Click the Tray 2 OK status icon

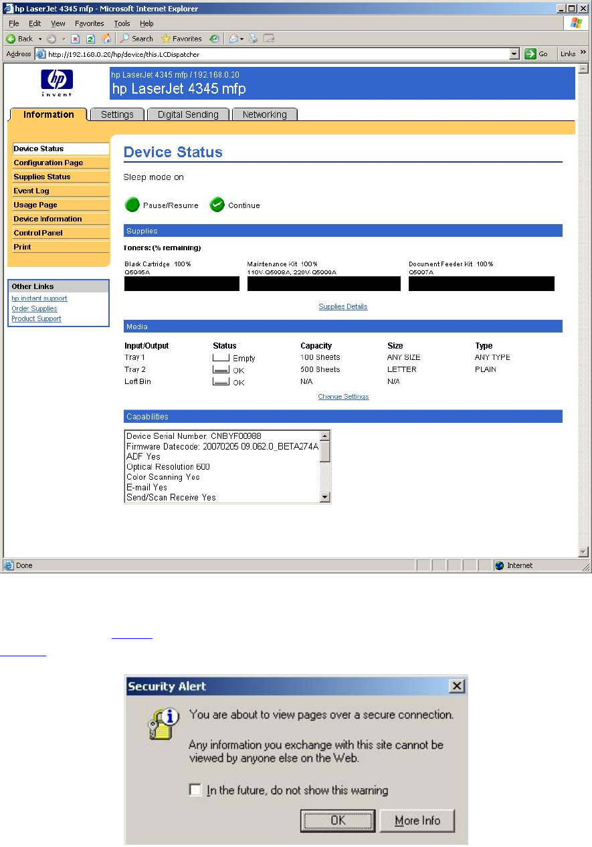[221, 370]
